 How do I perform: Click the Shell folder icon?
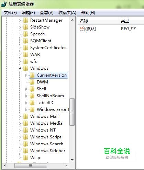tap(32, 89)
